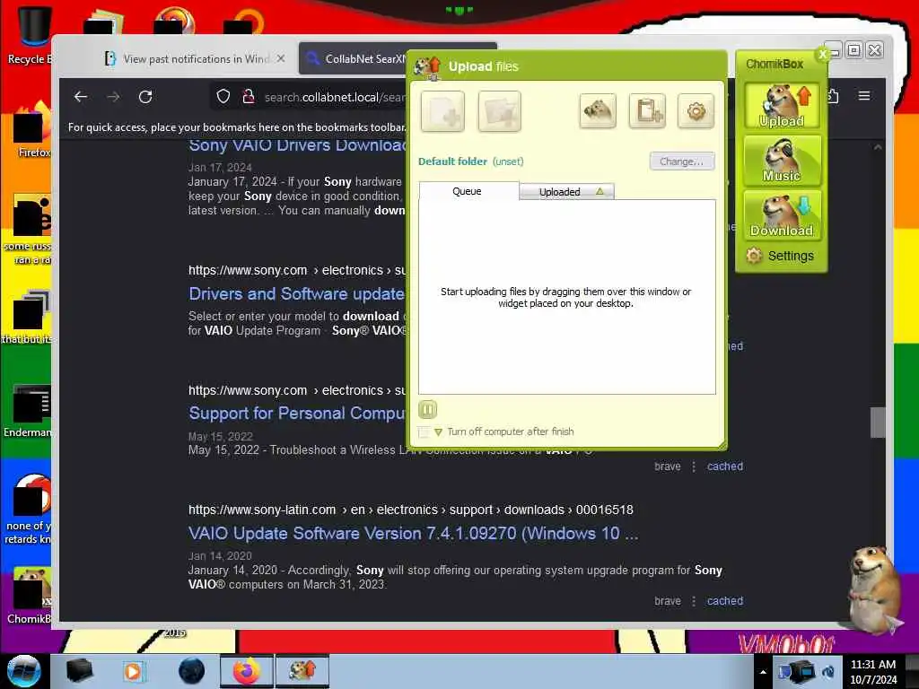Click the hamster account icon in upload toolbar
Screen dimensions: 919x689
coord(597,110)
